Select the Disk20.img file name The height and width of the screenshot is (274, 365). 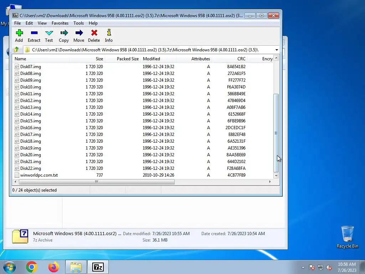pos(31,154)
